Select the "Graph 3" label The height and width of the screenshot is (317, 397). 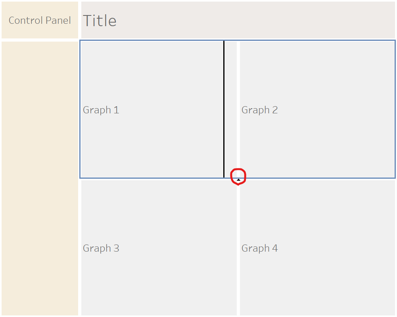click(101, 248)
